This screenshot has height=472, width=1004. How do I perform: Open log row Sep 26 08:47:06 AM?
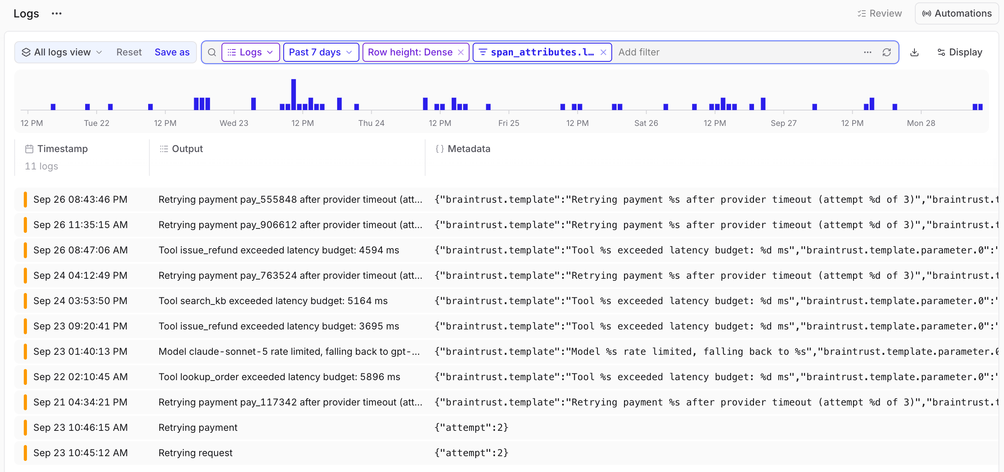(x=506, y=250)
